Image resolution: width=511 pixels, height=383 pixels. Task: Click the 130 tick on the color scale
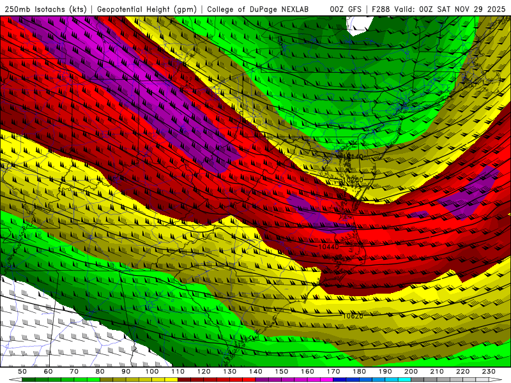coord(229,372)
